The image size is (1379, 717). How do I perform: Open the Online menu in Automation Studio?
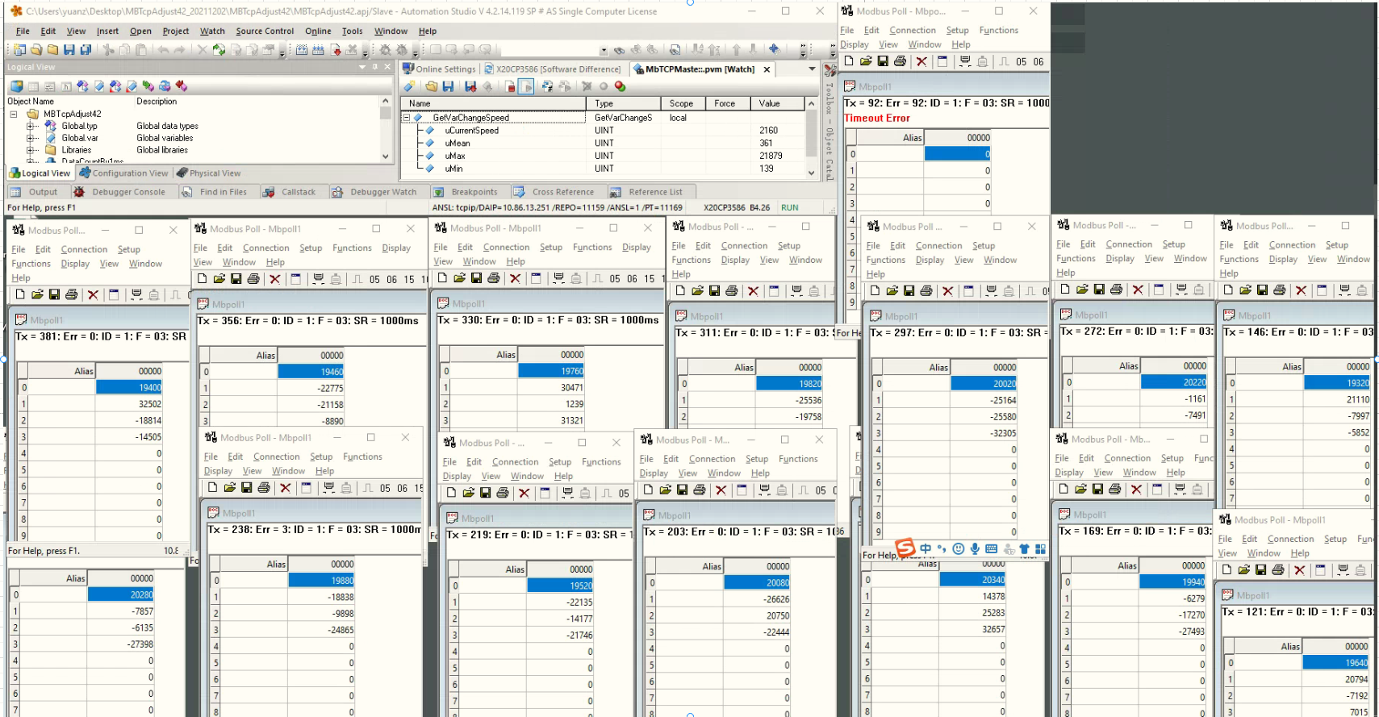[318, 31]
